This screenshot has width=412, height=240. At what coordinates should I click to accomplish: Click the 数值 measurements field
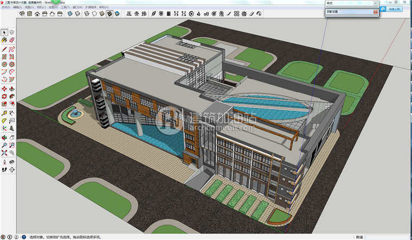[388, 237]
